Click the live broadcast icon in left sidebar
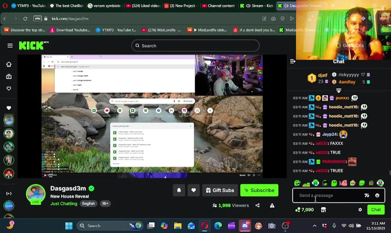 pyautogui.click(x=9, y=194)
